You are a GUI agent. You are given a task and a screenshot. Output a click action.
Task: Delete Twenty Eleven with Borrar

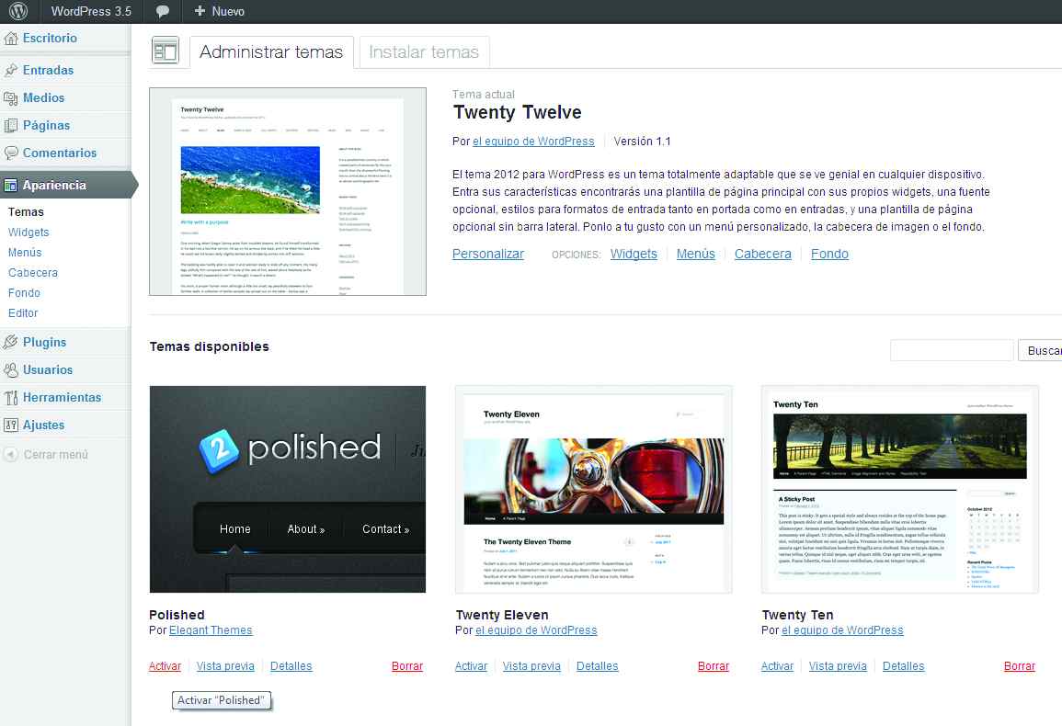click(x=714, y=666)
